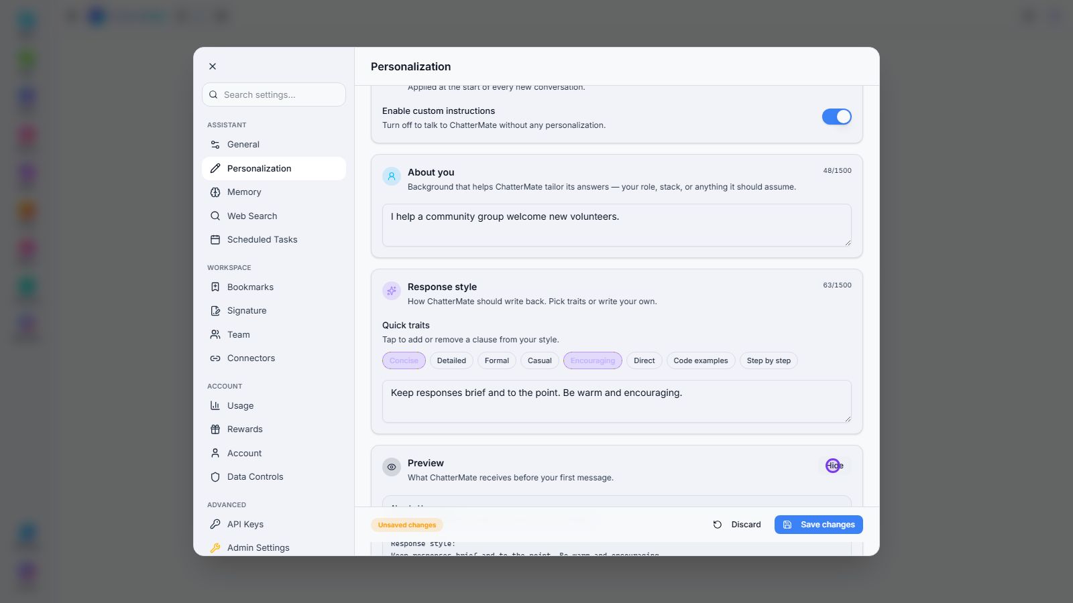Click the 63/1500 character counter
1073x603 pixels.
coord(838,285)
